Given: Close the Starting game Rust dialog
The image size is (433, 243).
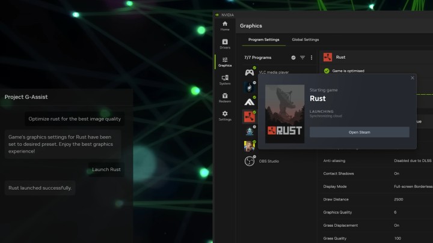Looking at the screenshot, I should click(x=412, y=78).
